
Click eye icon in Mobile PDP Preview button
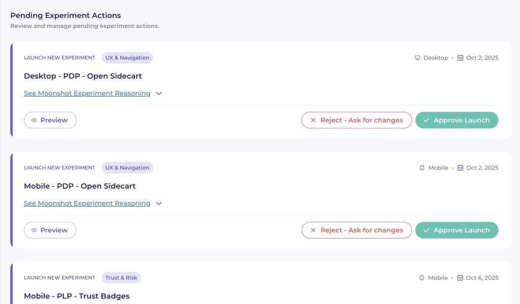(34, 230)
